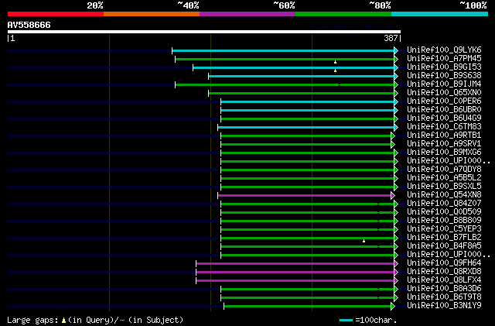495x326 pixels.
Task: Open hit UniRef100_A7PM45
Action: pyautogui.click(x=444, y=59)
